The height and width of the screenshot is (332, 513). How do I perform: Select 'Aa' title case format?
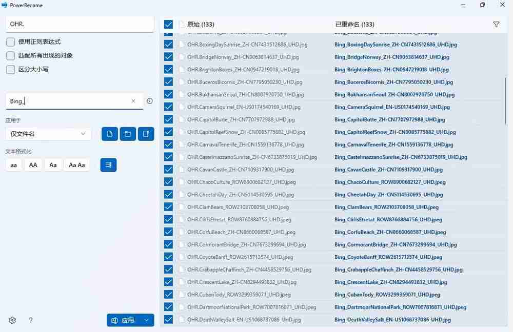point(53,165)
